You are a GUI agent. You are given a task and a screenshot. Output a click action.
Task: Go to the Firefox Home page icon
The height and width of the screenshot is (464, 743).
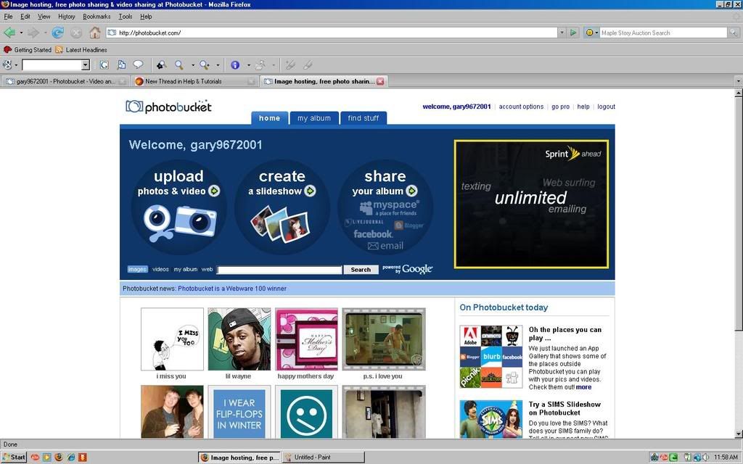(95, 33)
